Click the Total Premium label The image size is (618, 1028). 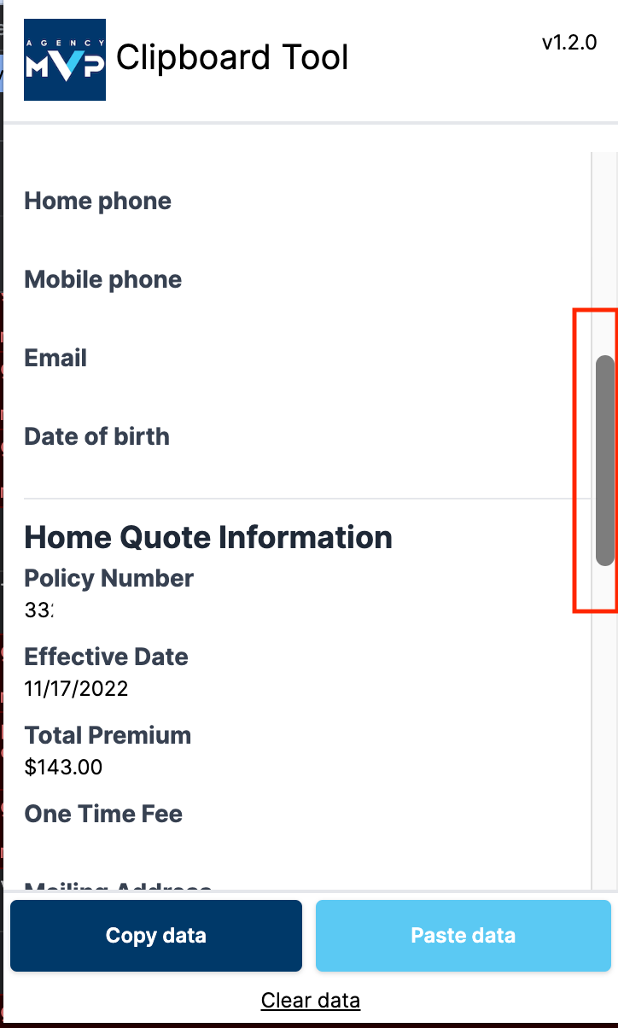pos(108,736)
